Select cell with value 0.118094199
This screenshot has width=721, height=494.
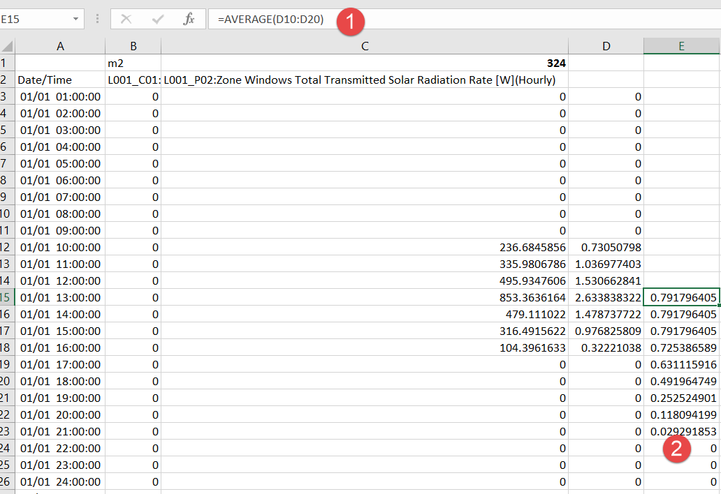coord(681,414)
